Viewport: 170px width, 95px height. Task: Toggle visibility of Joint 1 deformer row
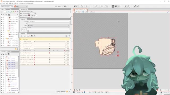coord(2,81)
